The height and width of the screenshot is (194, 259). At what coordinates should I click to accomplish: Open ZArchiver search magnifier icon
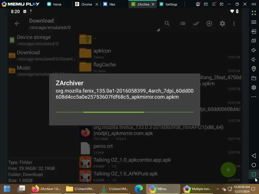(x=167, y=23)
